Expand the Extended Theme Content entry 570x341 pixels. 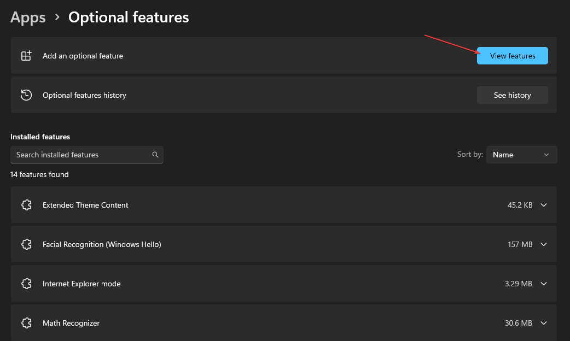543,204
